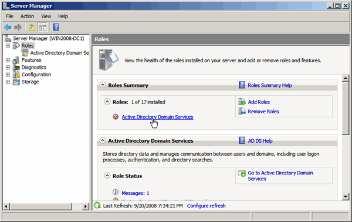Click the Roles node icon in tree
Screen dimensions: 352x222
pos(16,46)
